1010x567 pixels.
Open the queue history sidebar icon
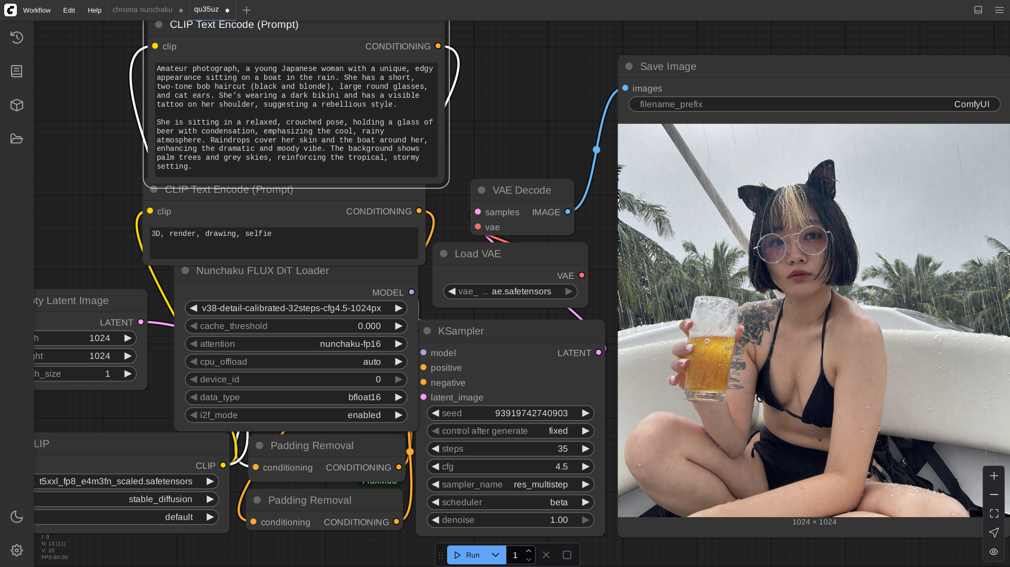[17, 37]
